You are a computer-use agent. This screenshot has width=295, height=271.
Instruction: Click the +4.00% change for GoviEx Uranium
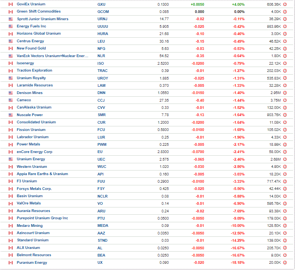coord(238,5)
